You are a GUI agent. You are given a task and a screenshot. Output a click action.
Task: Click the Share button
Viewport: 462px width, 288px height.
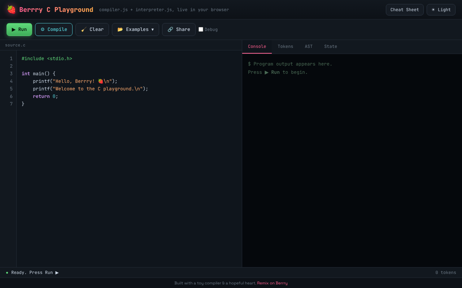pos(179,30)
